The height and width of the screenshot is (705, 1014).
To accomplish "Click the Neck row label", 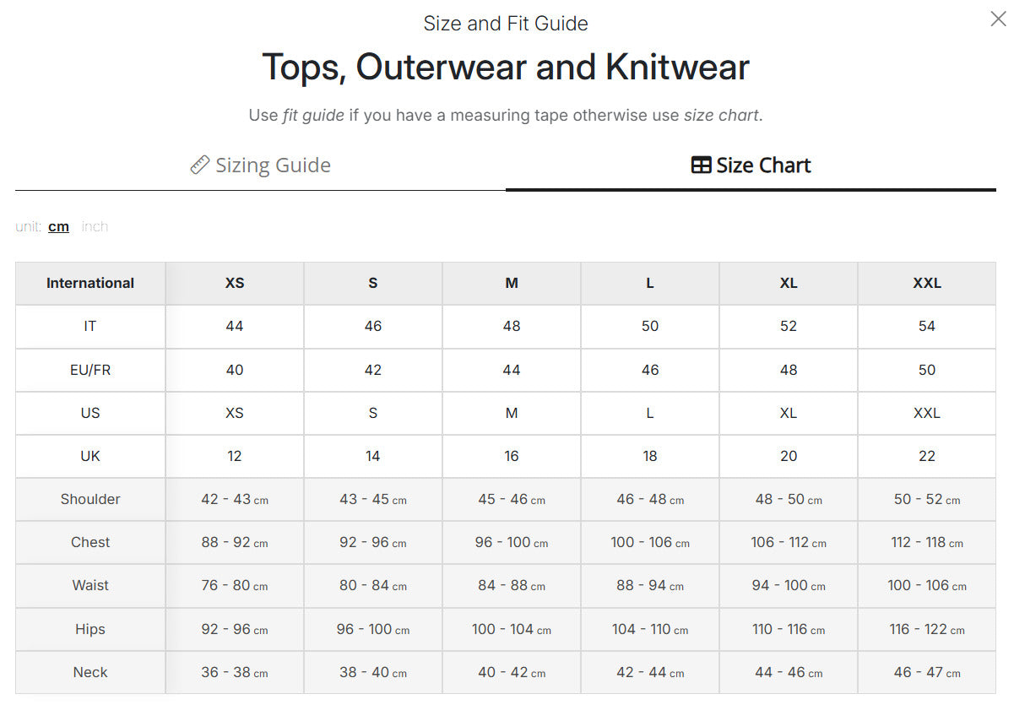I will (x=90, y=672).
